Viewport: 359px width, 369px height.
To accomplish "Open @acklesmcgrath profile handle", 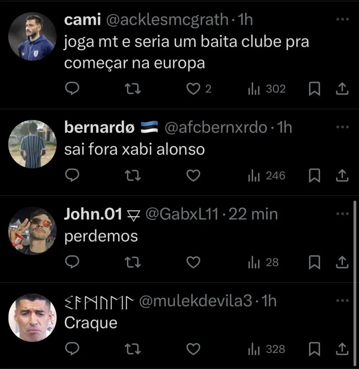I will pos(167,20).
